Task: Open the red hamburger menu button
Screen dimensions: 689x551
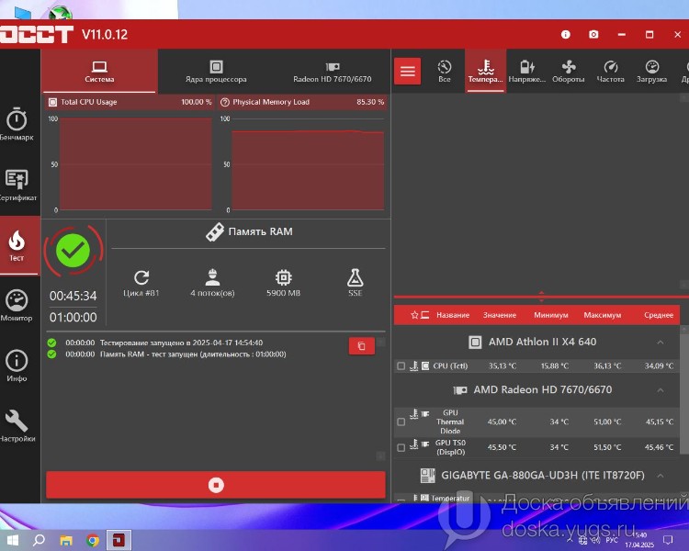Action: tap(407, 71)
